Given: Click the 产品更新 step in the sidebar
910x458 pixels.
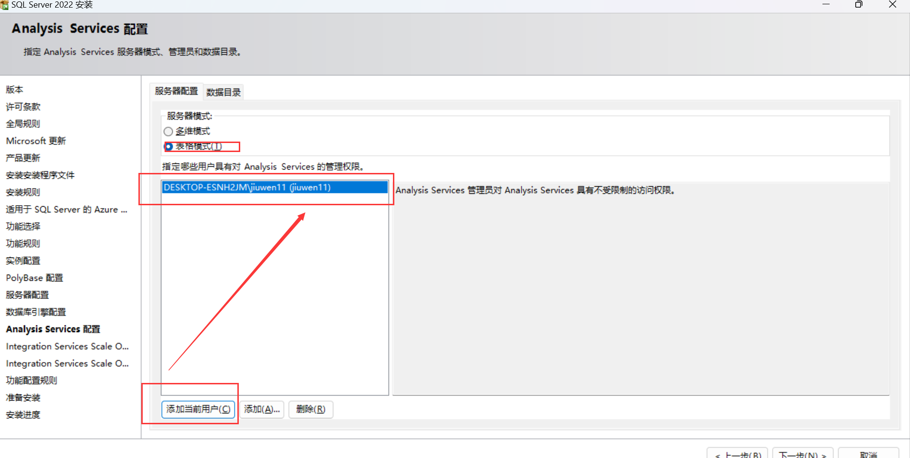Looking at the screenshot, I should coord(23,158).
